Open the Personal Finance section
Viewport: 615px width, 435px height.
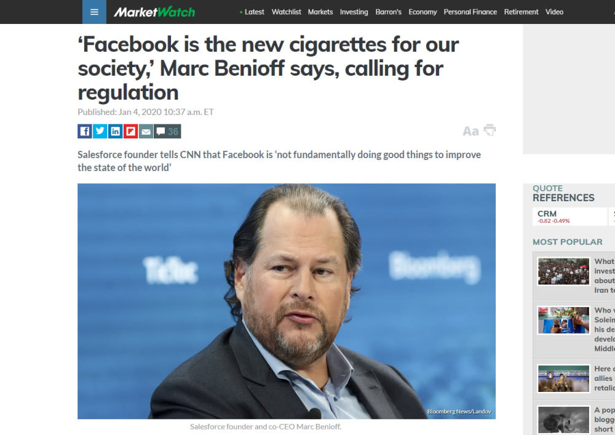(x=470, y=12)
